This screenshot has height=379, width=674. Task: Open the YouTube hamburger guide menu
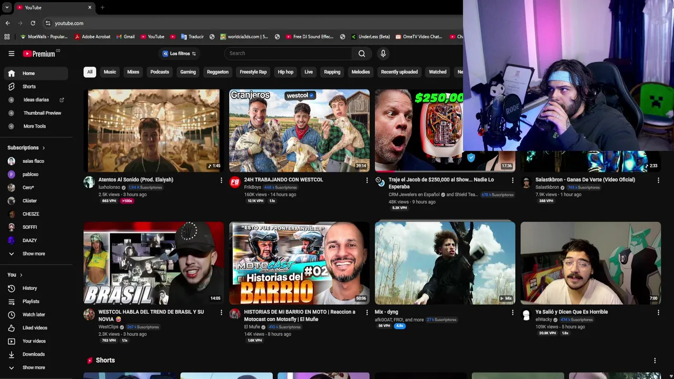pos(11,53)
